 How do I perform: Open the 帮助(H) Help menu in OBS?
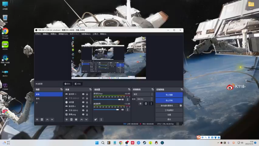click(103, 34)
